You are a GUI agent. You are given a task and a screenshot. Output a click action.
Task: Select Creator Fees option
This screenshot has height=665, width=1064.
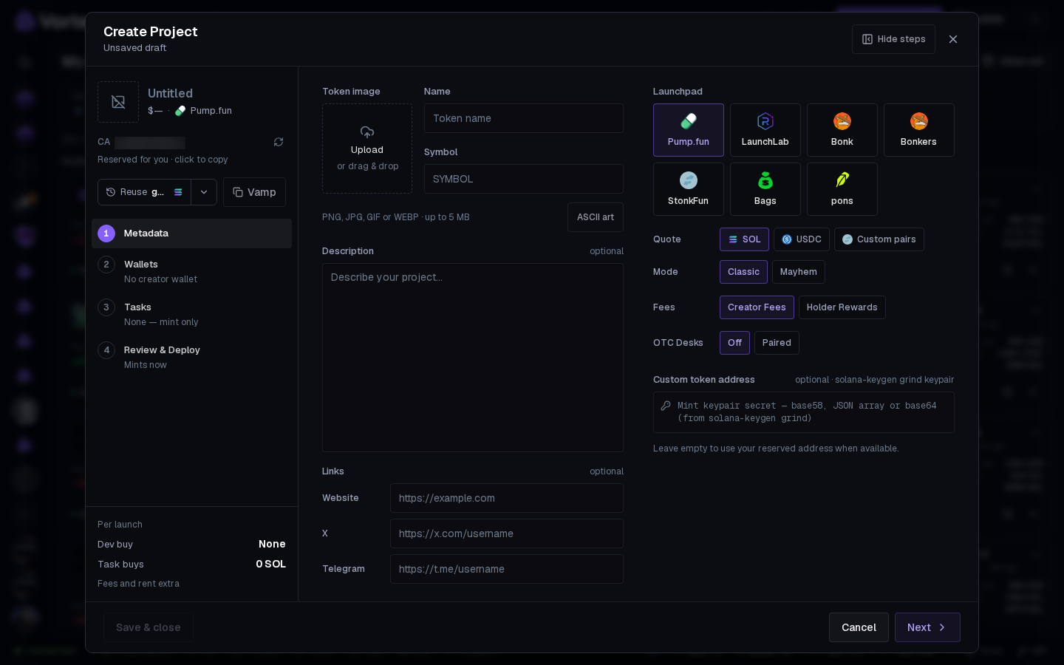click(x=757, y=307)
